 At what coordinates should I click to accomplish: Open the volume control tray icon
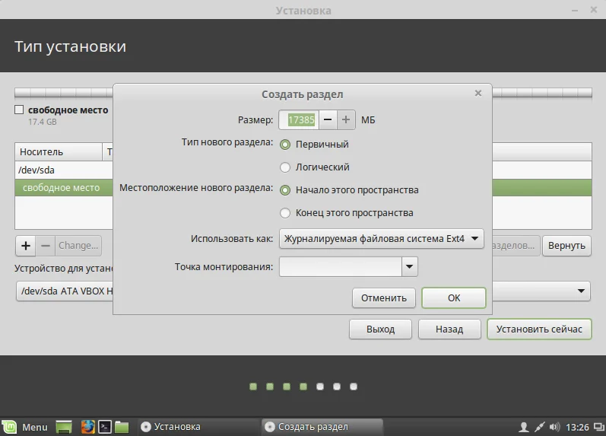tap(554, 427)
